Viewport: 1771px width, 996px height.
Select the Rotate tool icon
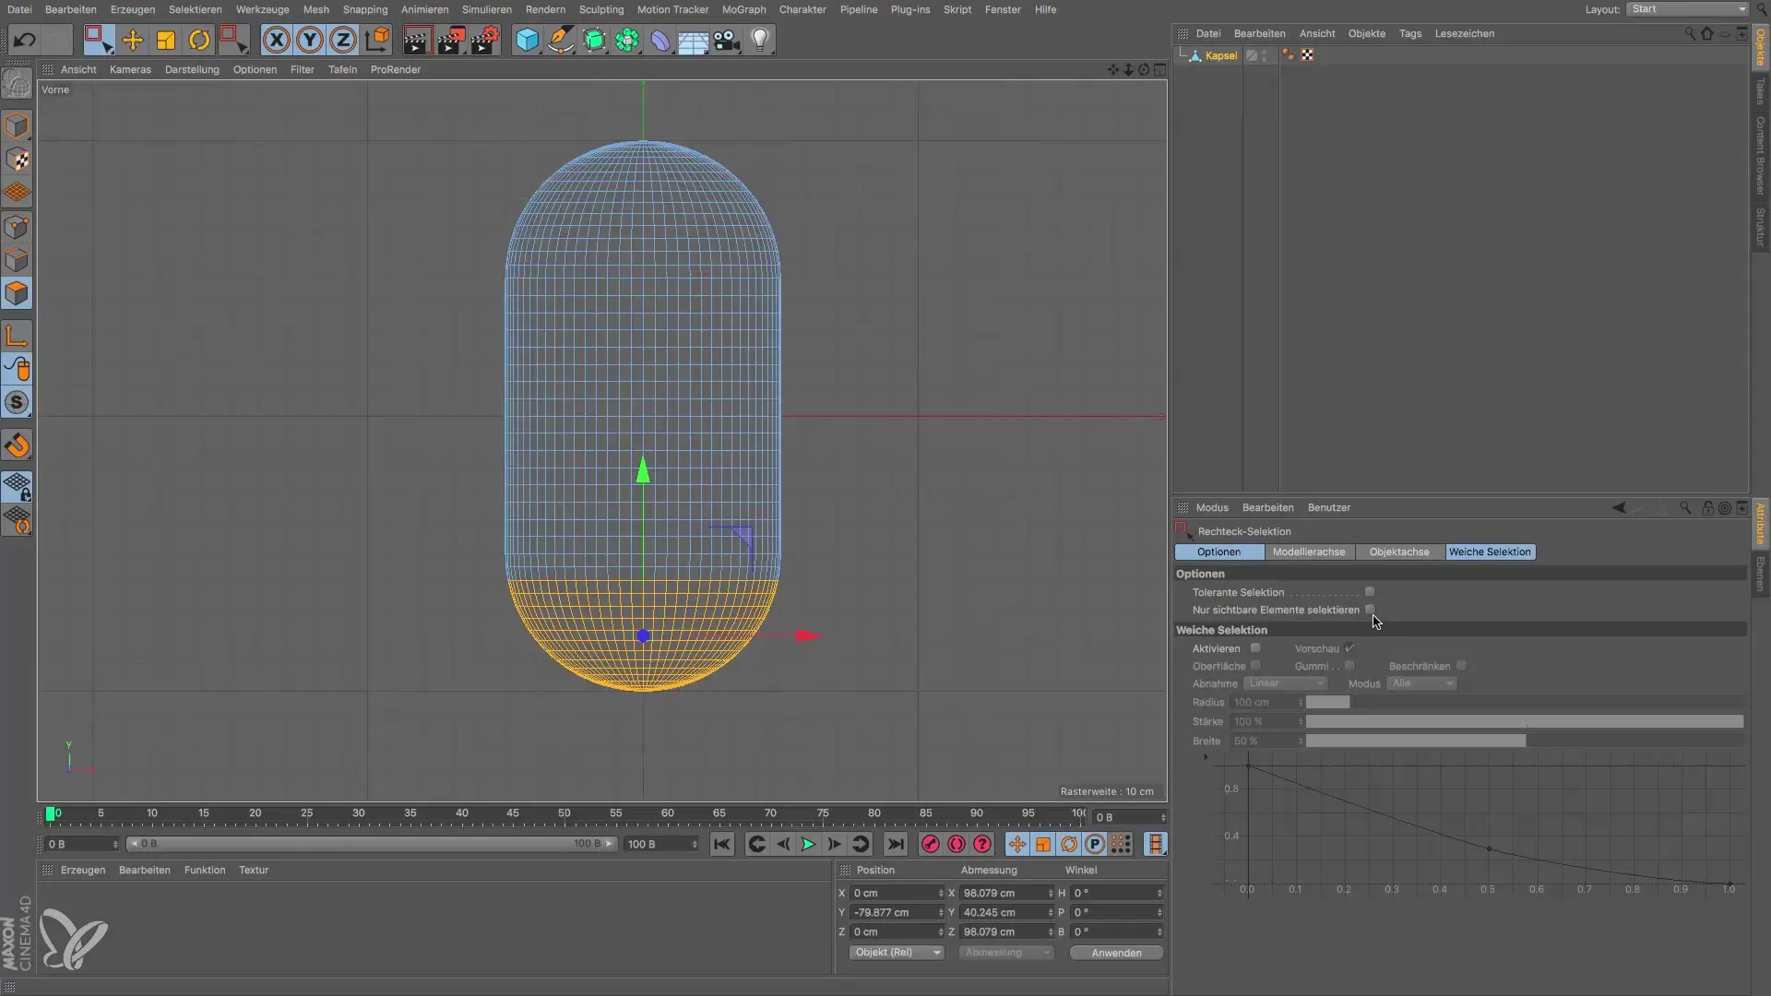point(199,41)
